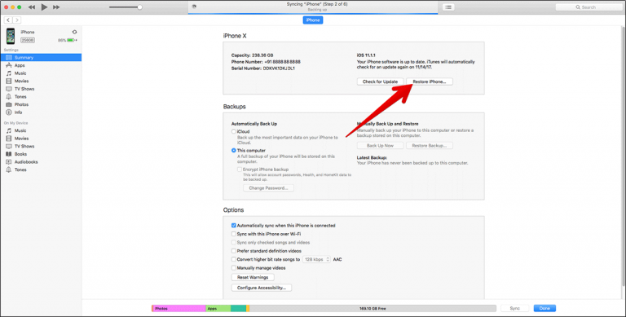Click Change Password button

[268, 188]
